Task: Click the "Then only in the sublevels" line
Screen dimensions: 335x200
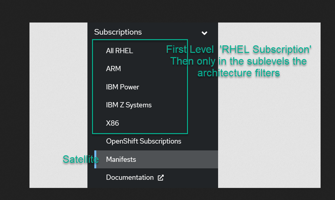Action: click(238, 61)
